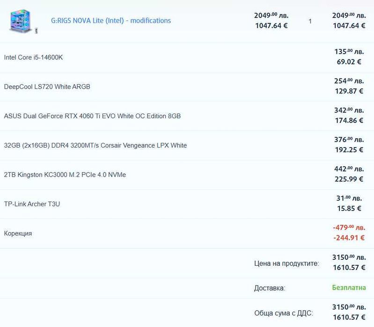Click the 174.86 € RTX 4060 Ti price
Image resolution: width=374 pixels, height=327 pixels.
(349, 121)
